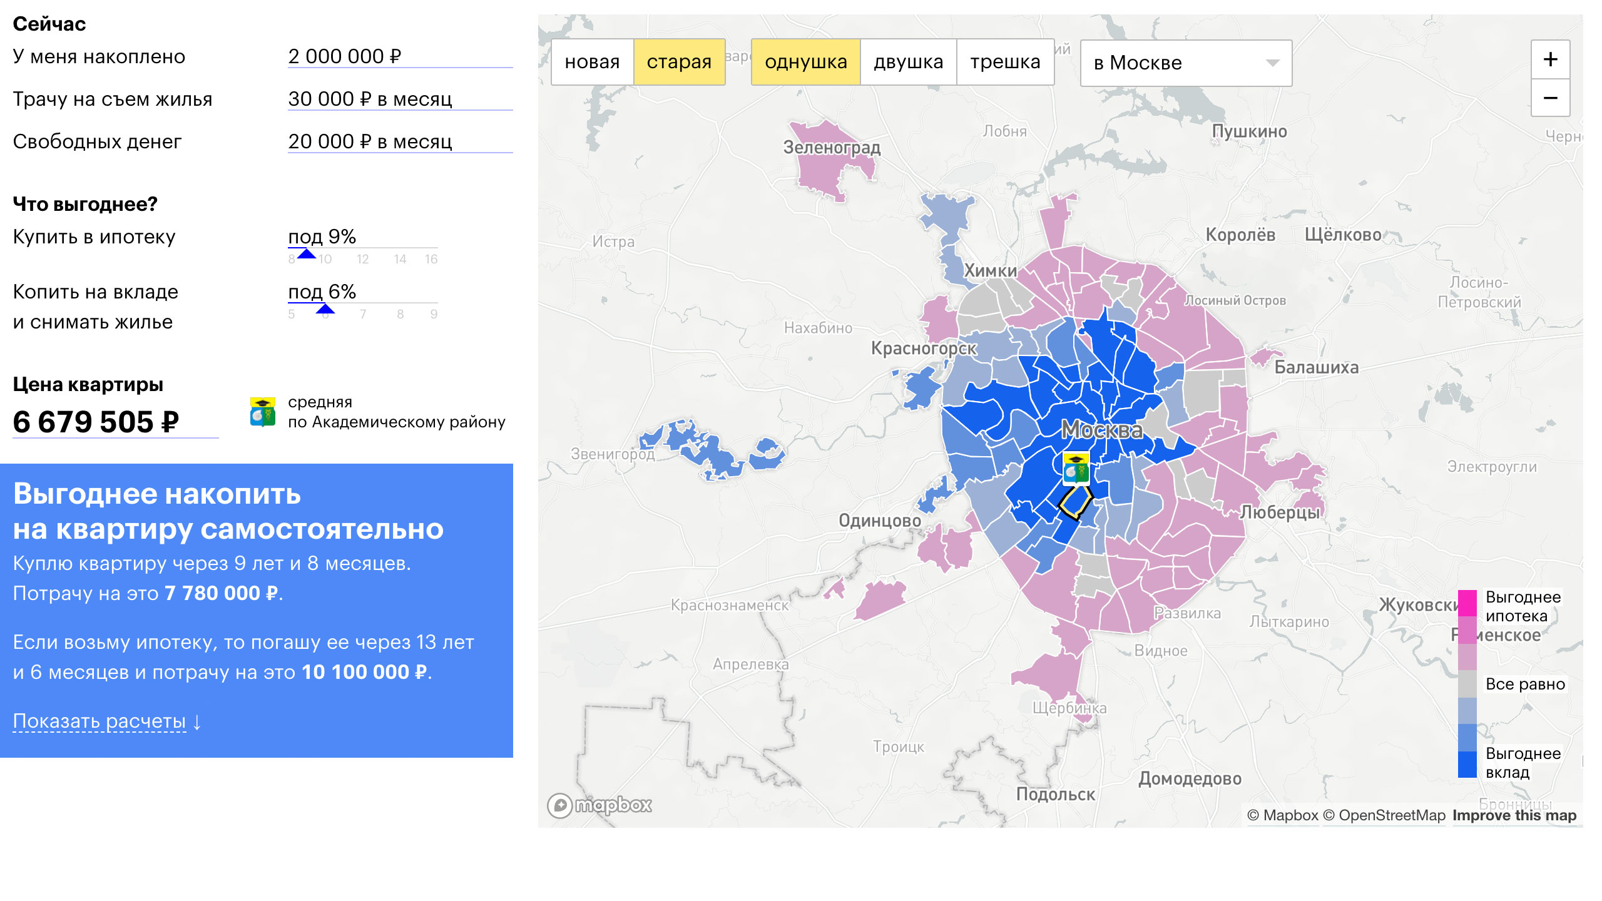The image size is (1602, 901).
Task: Click the 'Химки' label on the map
Action: 991,271
